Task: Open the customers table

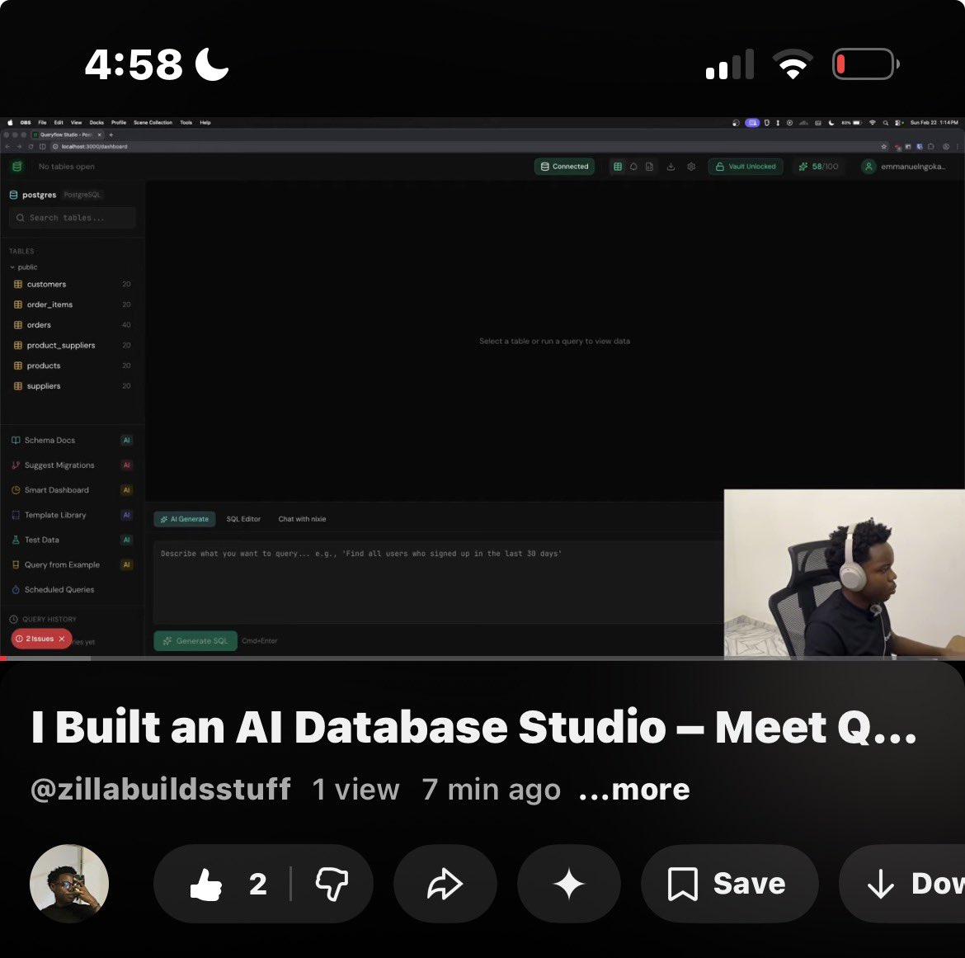Action: 73,284
